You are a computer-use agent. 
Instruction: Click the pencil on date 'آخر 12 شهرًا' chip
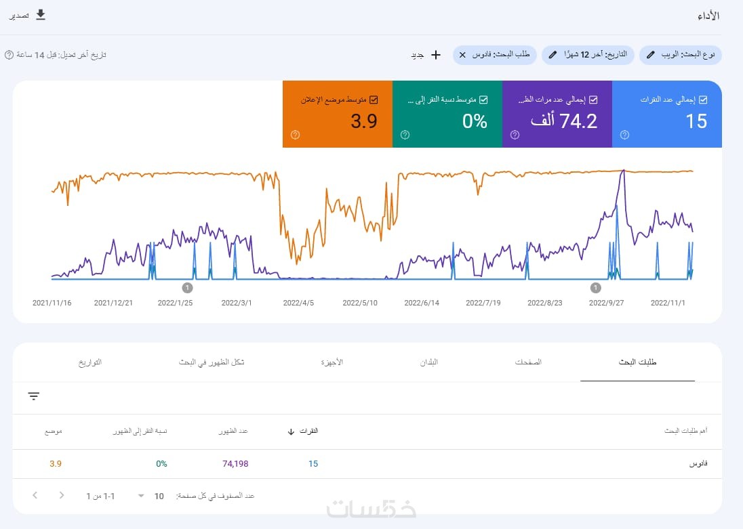[553, 54]
